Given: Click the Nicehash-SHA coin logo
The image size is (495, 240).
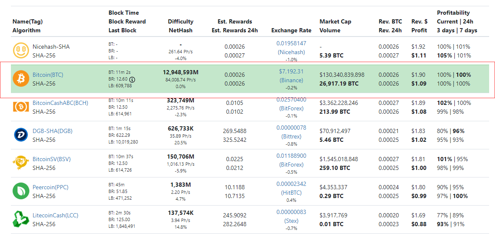Looking at the screenshot, I should click(21, 51).
